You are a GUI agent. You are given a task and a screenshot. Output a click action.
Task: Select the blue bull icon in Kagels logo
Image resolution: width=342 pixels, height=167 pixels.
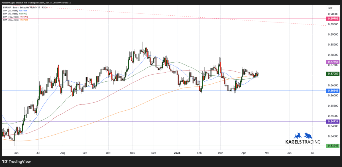[x=298, y=135]
